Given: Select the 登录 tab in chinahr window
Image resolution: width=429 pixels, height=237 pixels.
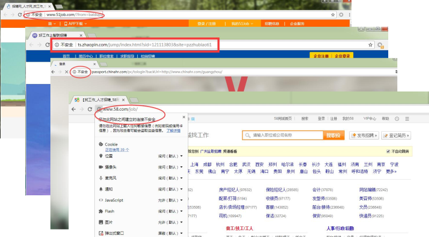Looking at the screenshot, I should [x=75, y=64].
